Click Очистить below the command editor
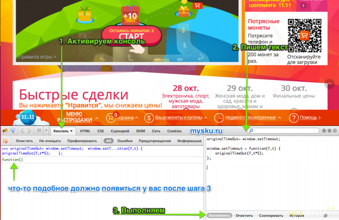The image size is (339, 220). click(245, 215)
